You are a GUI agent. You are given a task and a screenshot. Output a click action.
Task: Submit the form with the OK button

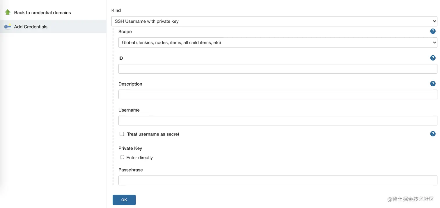pyautogui.click(x=124, y=200)
